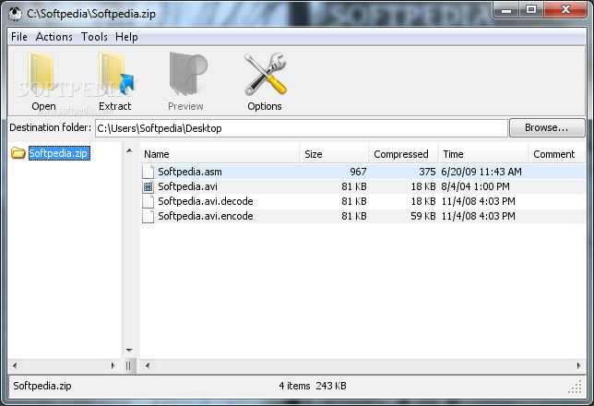Select the Softpedia.avi file name

(x=187, y=186)
